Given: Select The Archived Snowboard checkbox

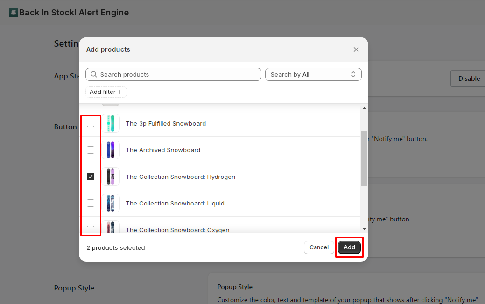Looking at the screenshot, I should pyautogui.click(x=91, y=150).
